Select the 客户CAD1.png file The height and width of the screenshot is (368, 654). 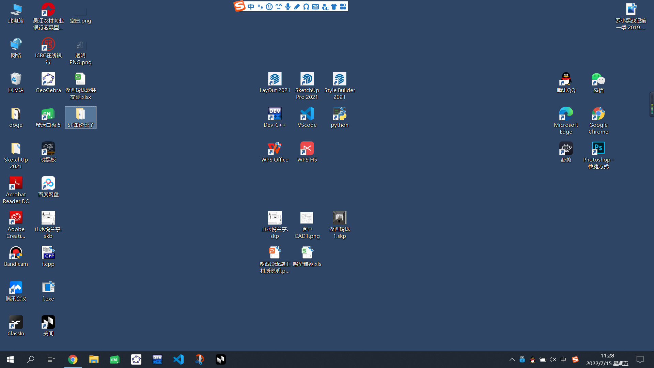click(307, 226)
